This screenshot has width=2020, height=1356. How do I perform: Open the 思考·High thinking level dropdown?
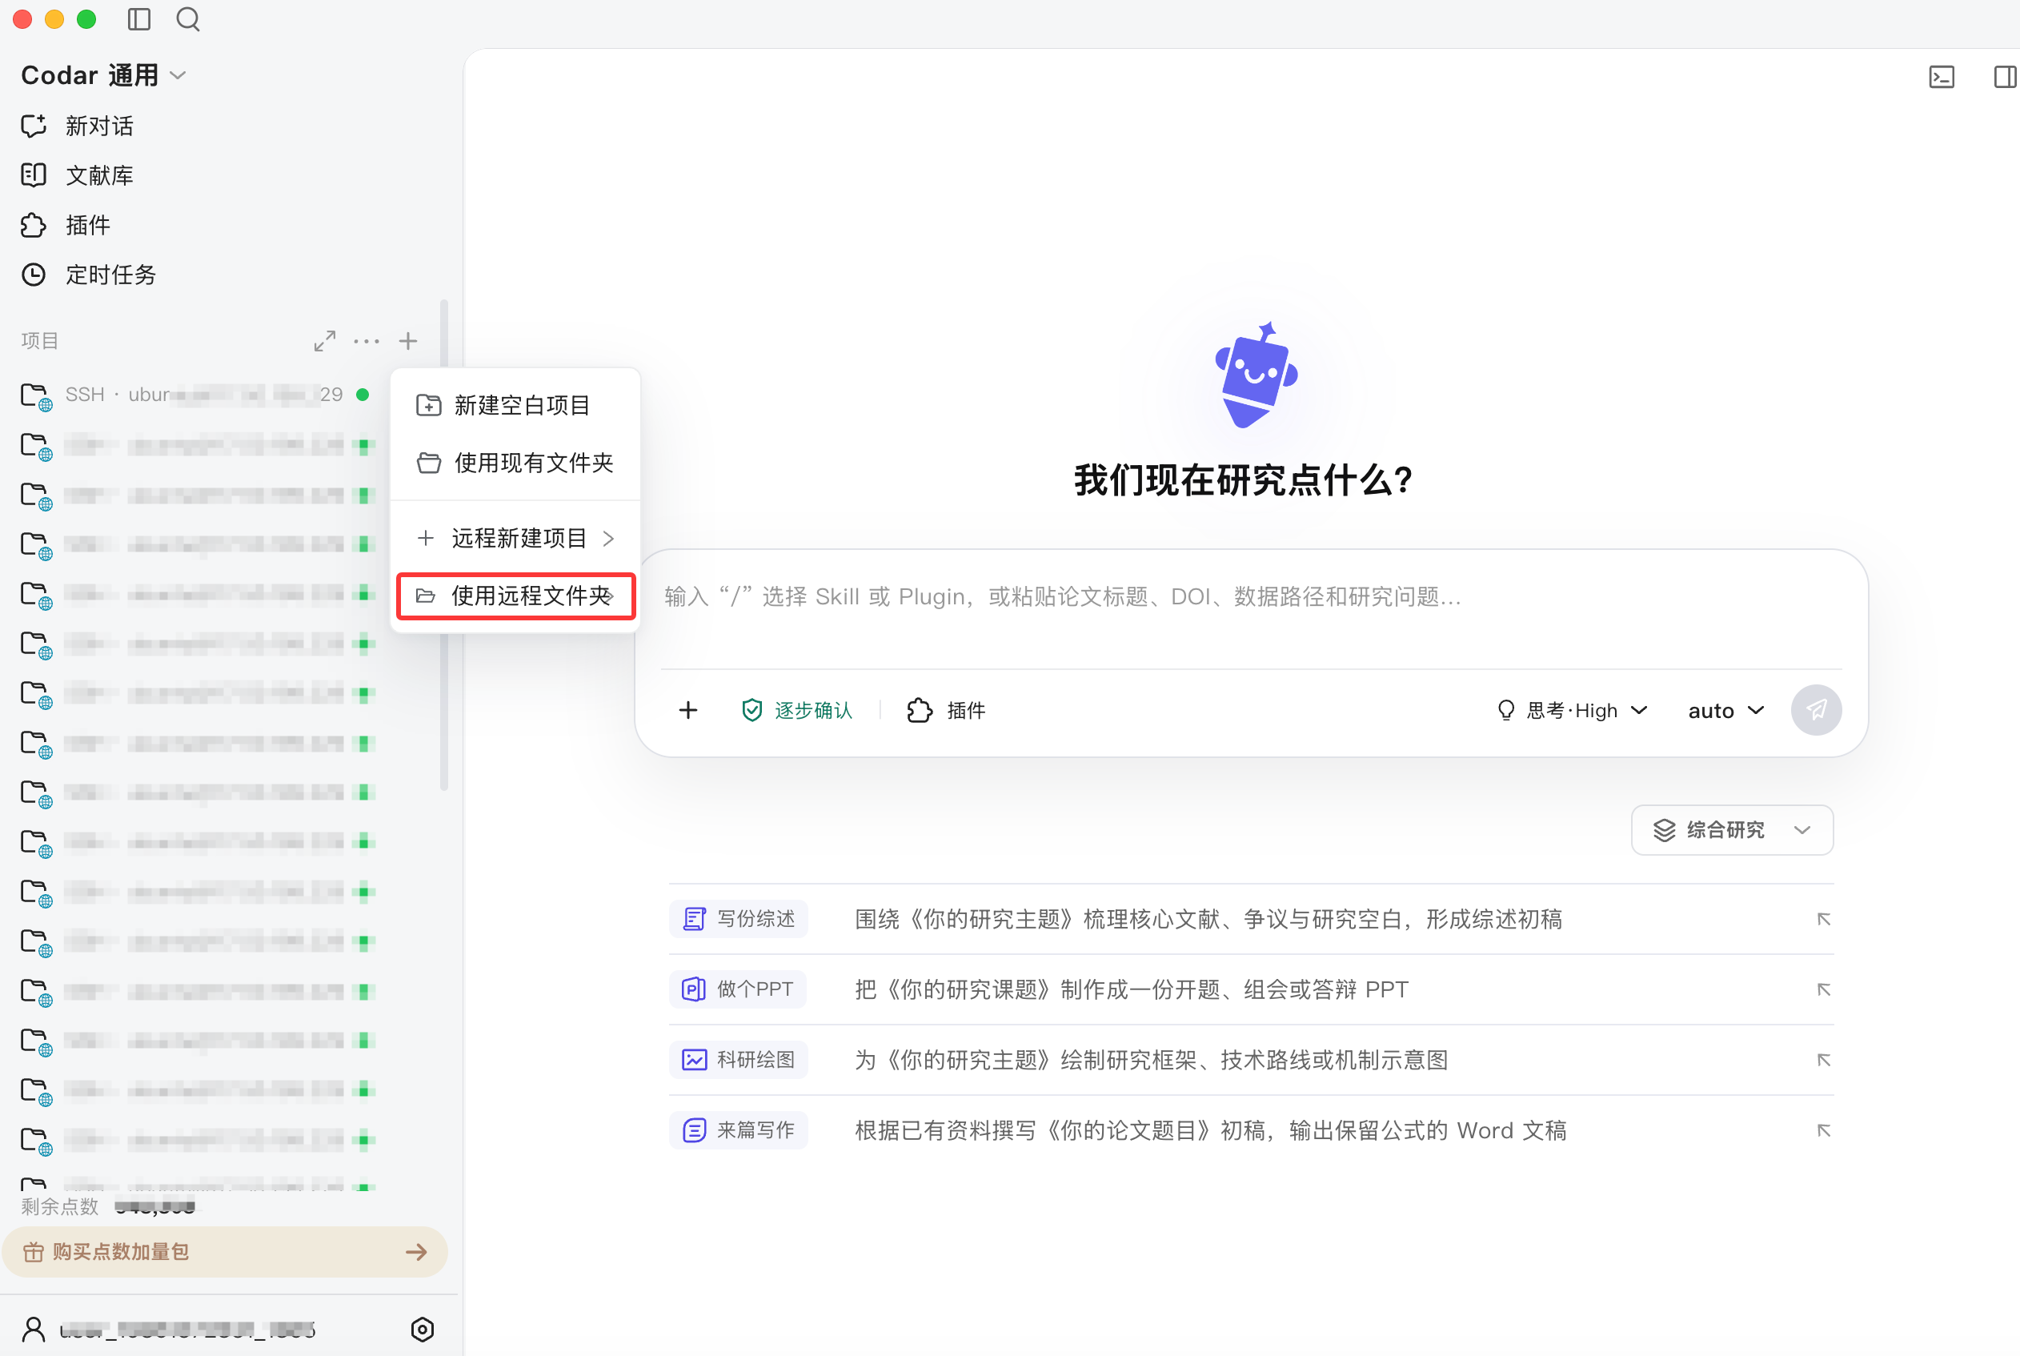tap(1573, 710)
